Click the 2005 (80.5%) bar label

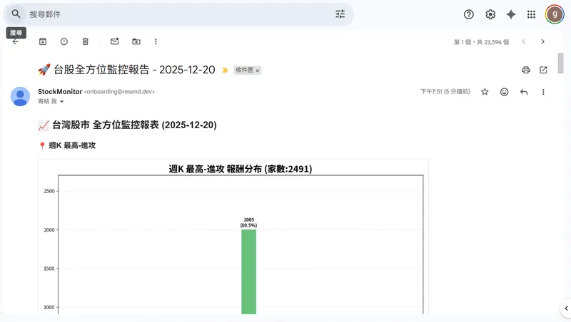248,222
